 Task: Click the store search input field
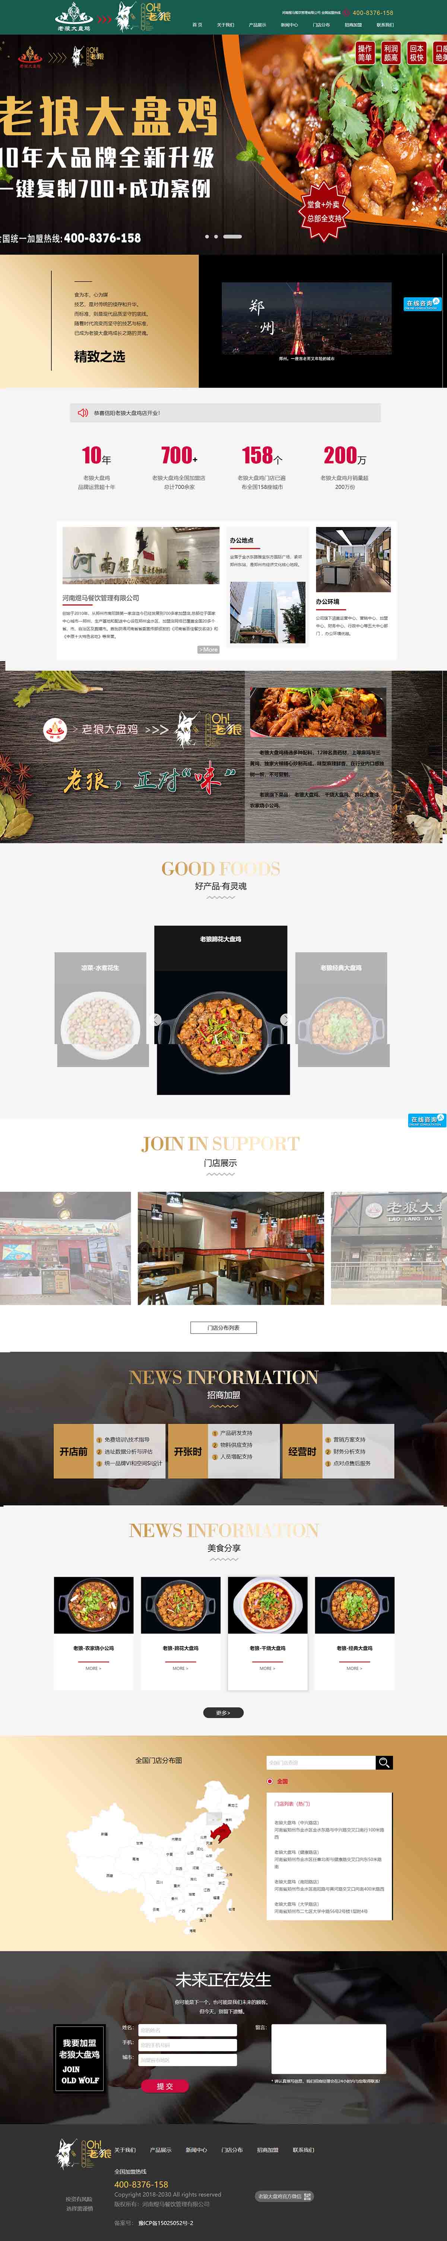point(321,1762)
